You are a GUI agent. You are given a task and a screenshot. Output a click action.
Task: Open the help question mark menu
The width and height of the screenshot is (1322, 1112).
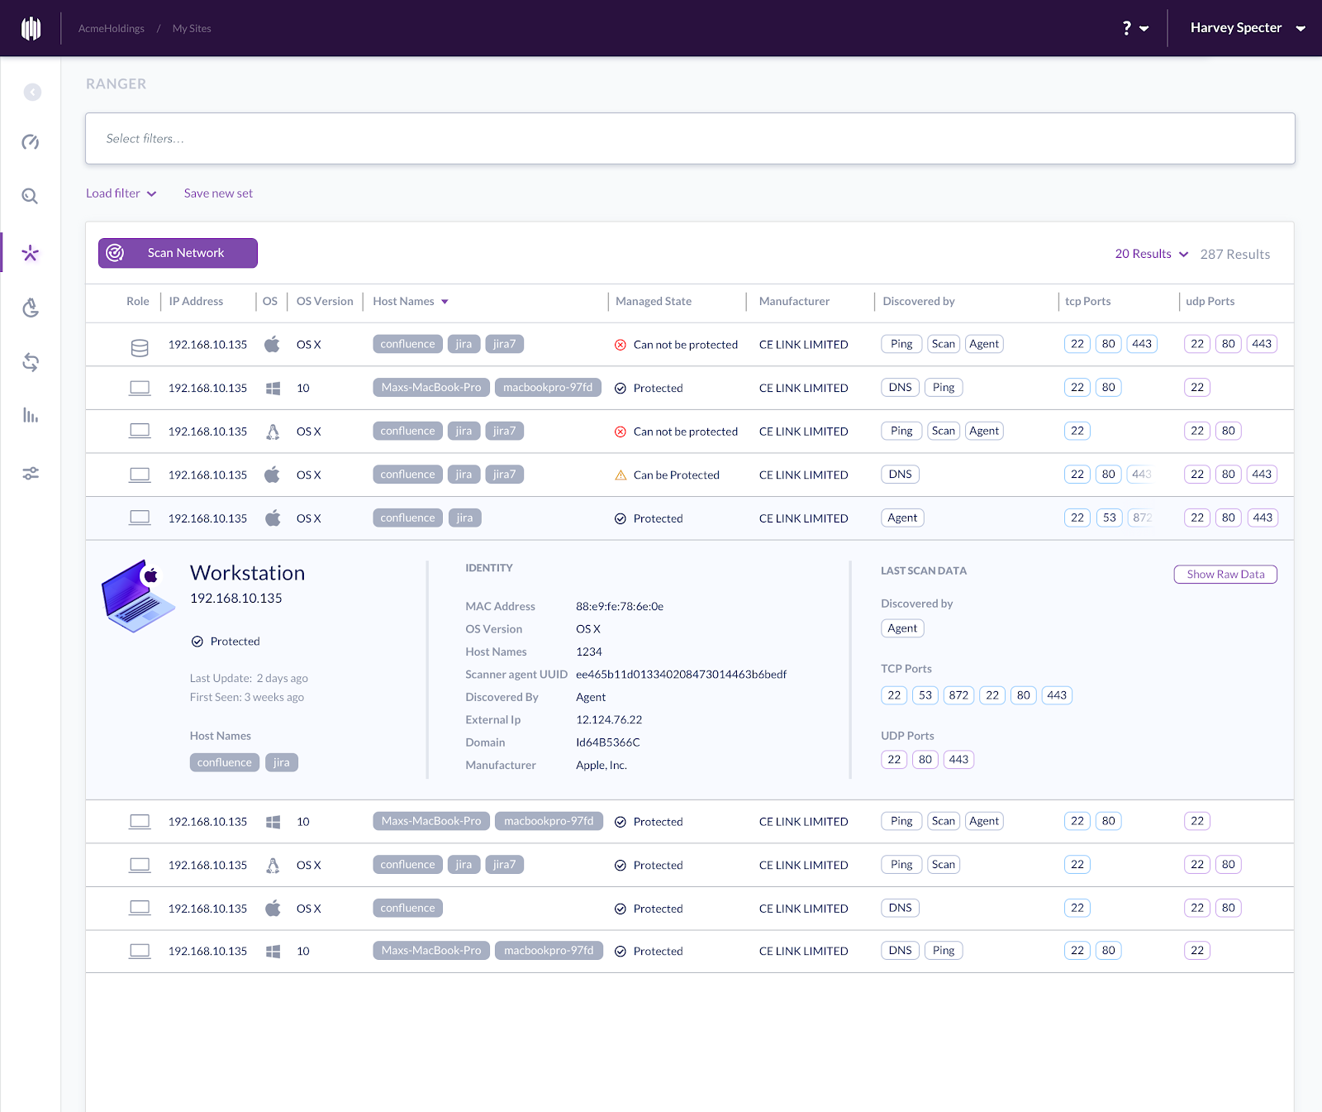tap(1134, 28)
